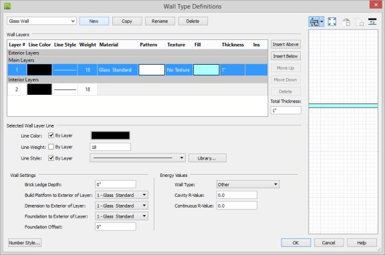Close the Wall Type Definitions dialog
The width and height of the screenshot is (385, 255).
tap(376, 5)
